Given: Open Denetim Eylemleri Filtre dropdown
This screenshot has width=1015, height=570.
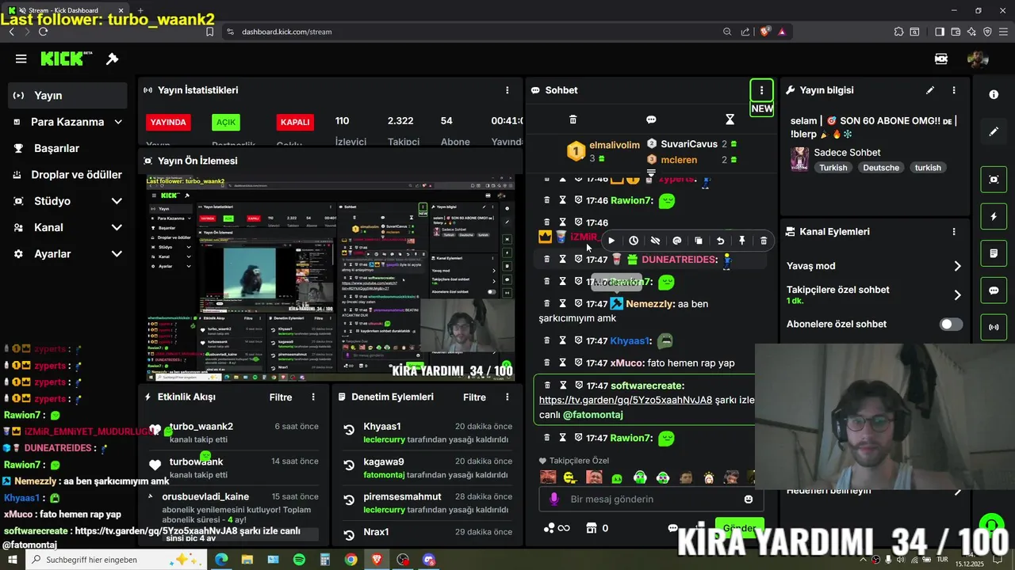Looking at the screenshot, I should click(x=474, y=397).
